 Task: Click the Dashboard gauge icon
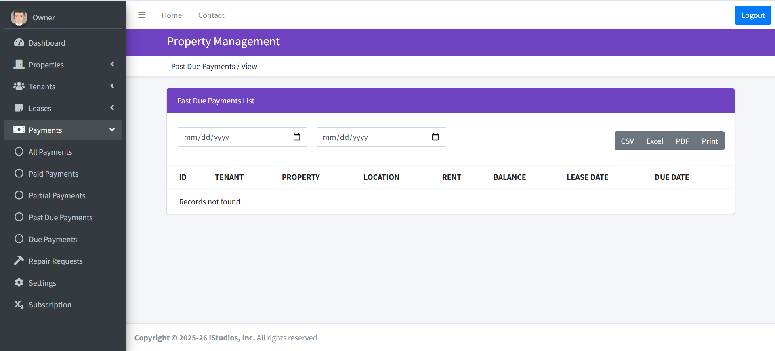coord(19,43)
